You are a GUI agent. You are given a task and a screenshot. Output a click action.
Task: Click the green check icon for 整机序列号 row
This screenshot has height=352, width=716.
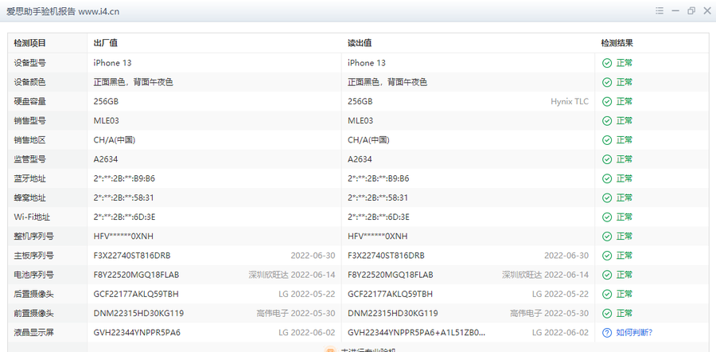click(607, 237)
